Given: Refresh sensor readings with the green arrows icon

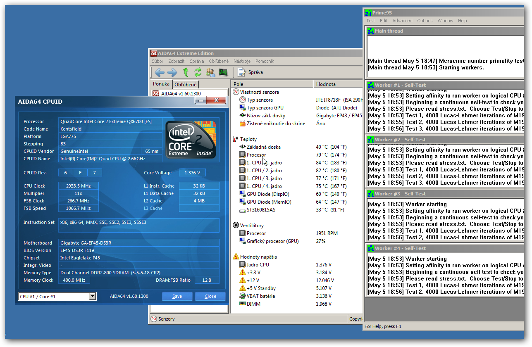Looking at the screenshot, I should tap(198, 72).
